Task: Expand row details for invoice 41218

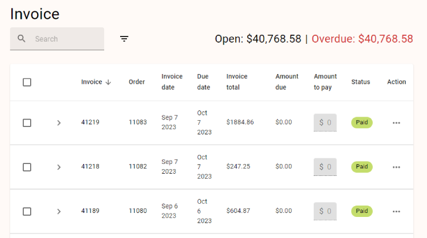Action: (x=59, y=167)
